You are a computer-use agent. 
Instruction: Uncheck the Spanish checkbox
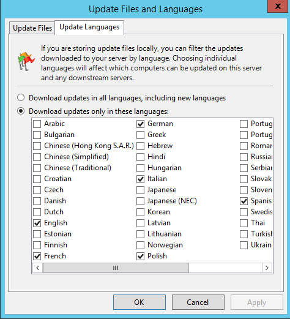click(x=244, y=201)
